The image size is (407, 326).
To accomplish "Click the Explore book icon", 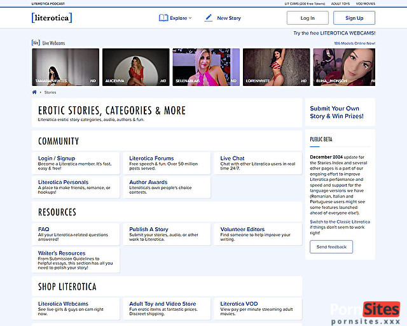I will (163, 18).
